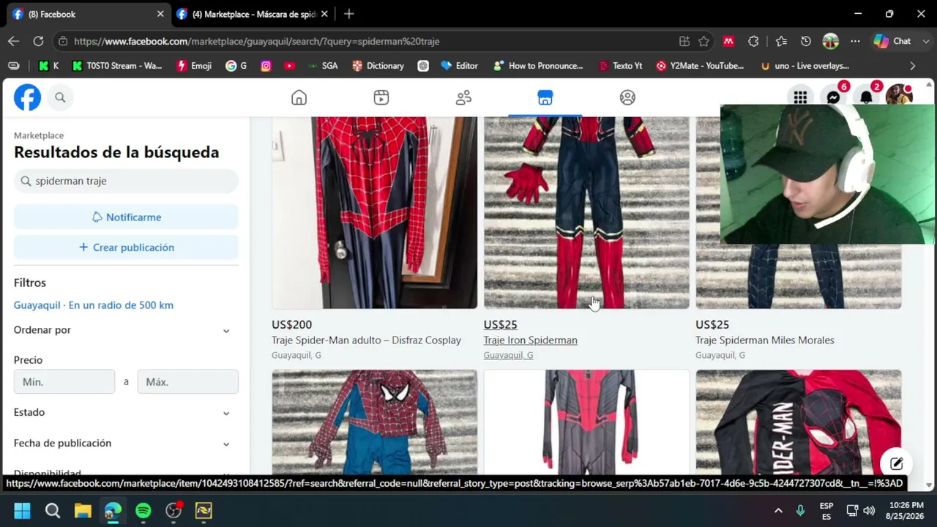Switch to the Marketplace Máscara tab

tap(252, 14)
